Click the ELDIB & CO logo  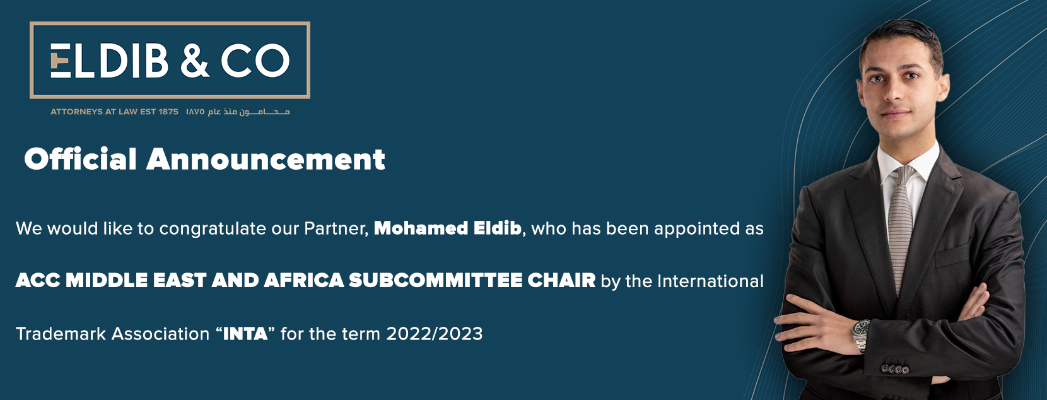(170, 61)
